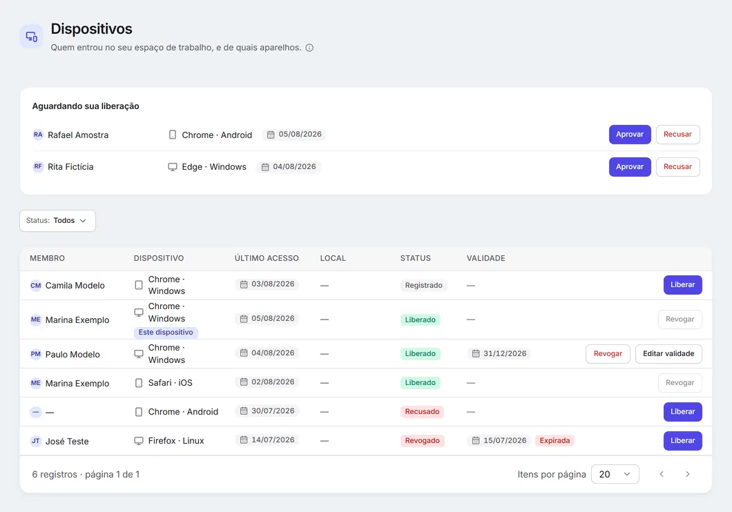This screenshot has width=732, height=512.
Task: Open the Status: Todos filter dropdown
Action: [x=57, y=221]
